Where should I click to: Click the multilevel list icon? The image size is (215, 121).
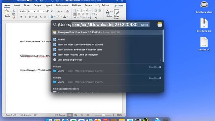(x=87, y=10)
